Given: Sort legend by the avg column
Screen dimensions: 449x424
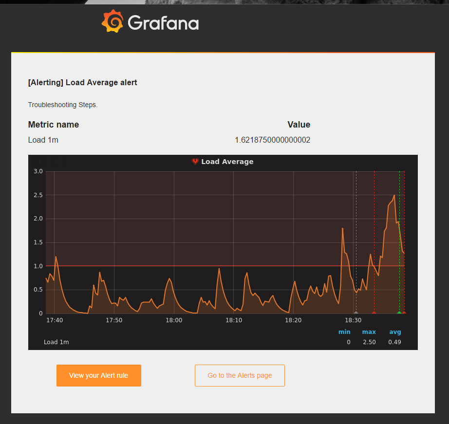Looking at the screenshot, I should (x=395, y=332).
